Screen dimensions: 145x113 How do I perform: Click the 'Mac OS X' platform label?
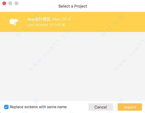point(62,19)
